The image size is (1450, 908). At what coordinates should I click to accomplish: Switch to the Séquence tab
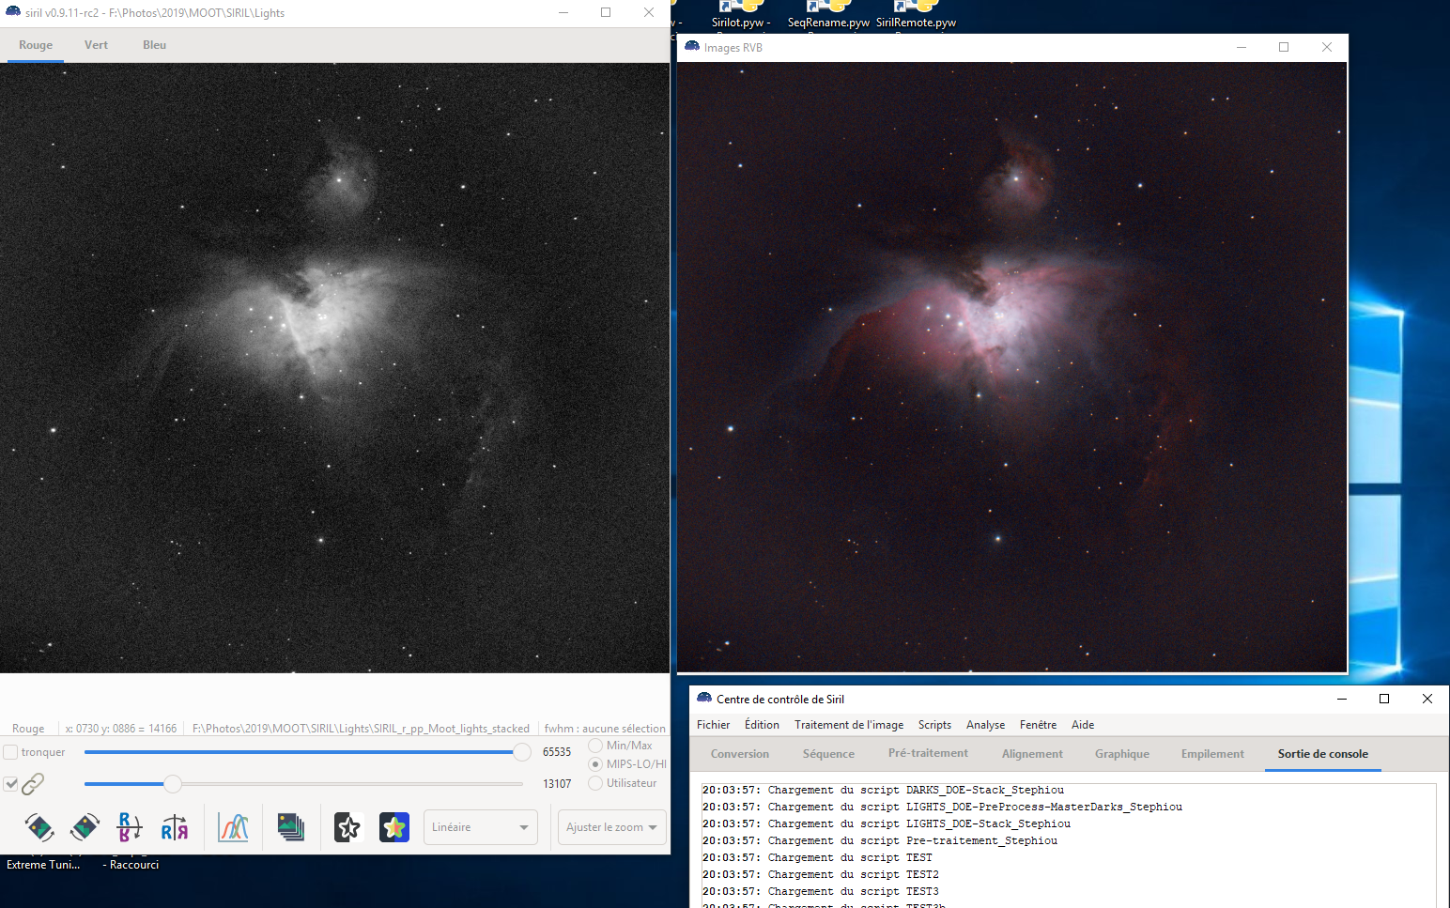click(x=828, y=754)
